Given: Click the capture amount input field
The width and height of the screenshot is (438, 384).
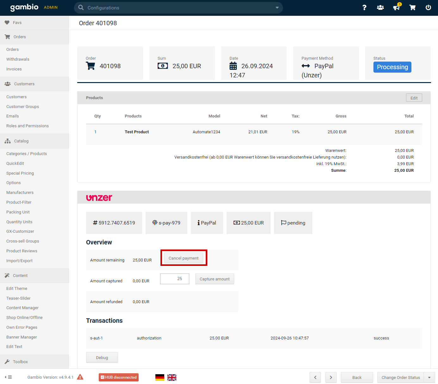Looking at the screenshot, I should [175, 279].
